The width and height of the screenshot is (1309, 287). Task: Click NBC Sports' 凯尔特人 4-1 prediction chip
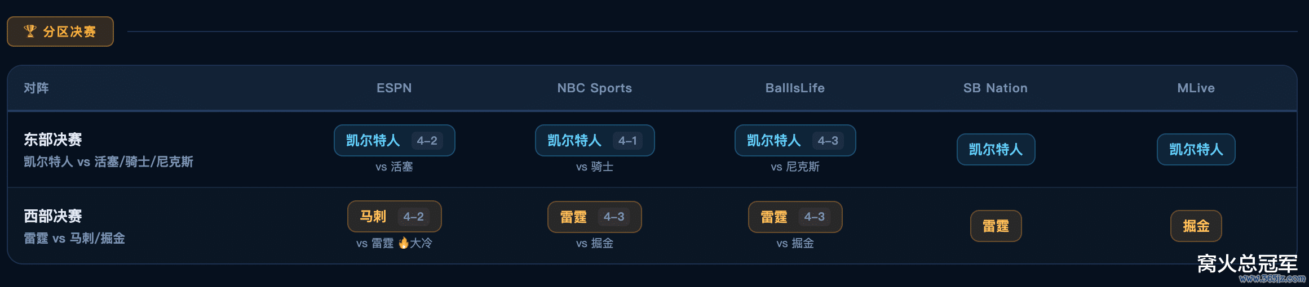[594, 141]
